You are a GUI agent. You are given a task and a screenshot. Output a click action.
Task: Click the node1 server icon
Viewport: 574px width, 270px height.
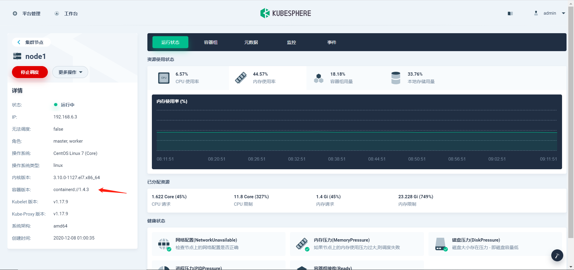[17, 56]
